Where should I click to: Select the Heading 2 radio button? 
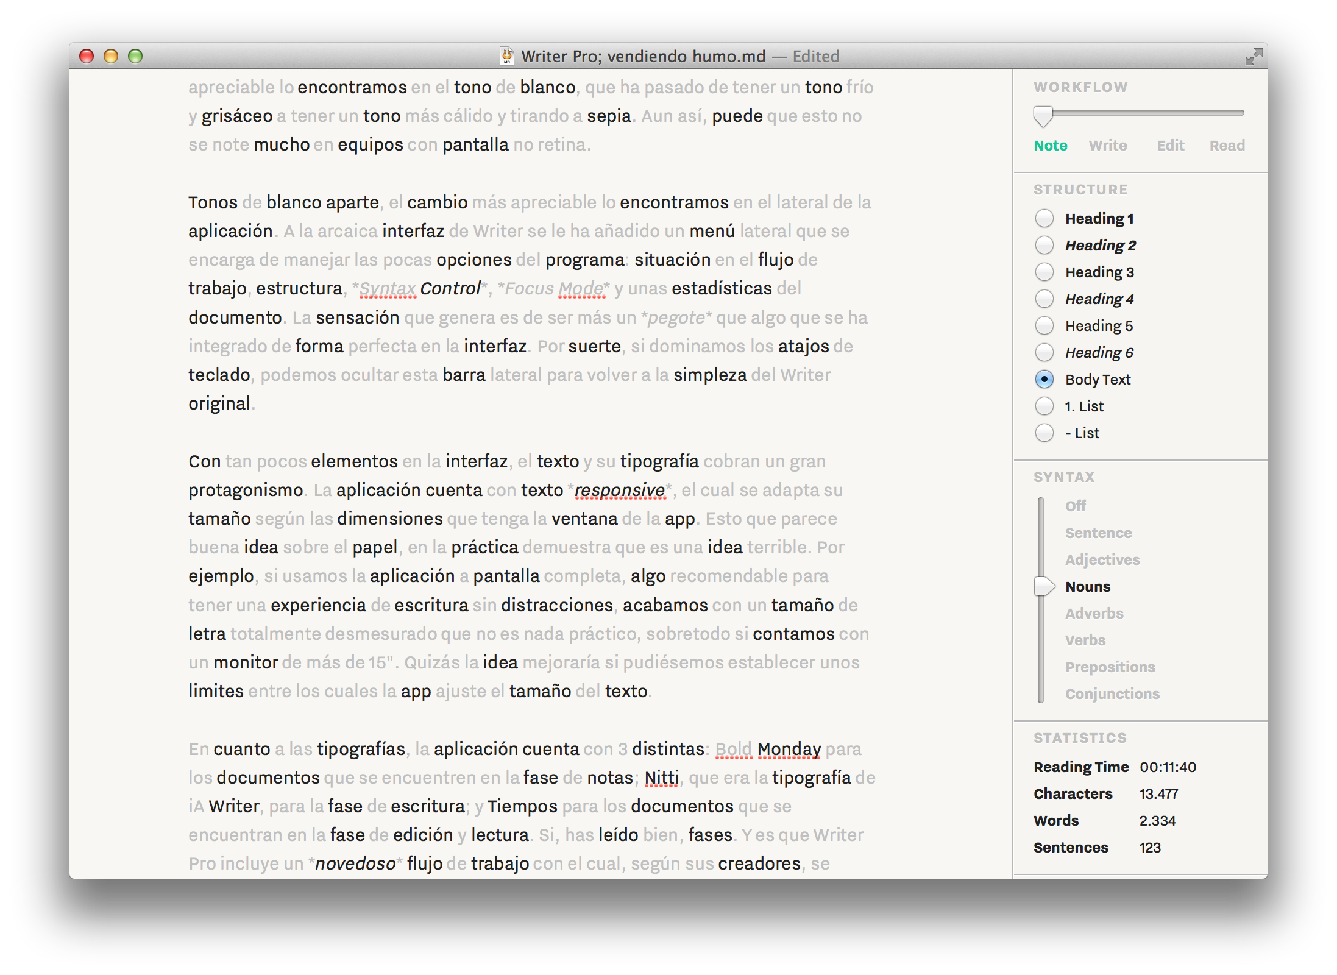pyautogui.click(x=1044, y=245)
